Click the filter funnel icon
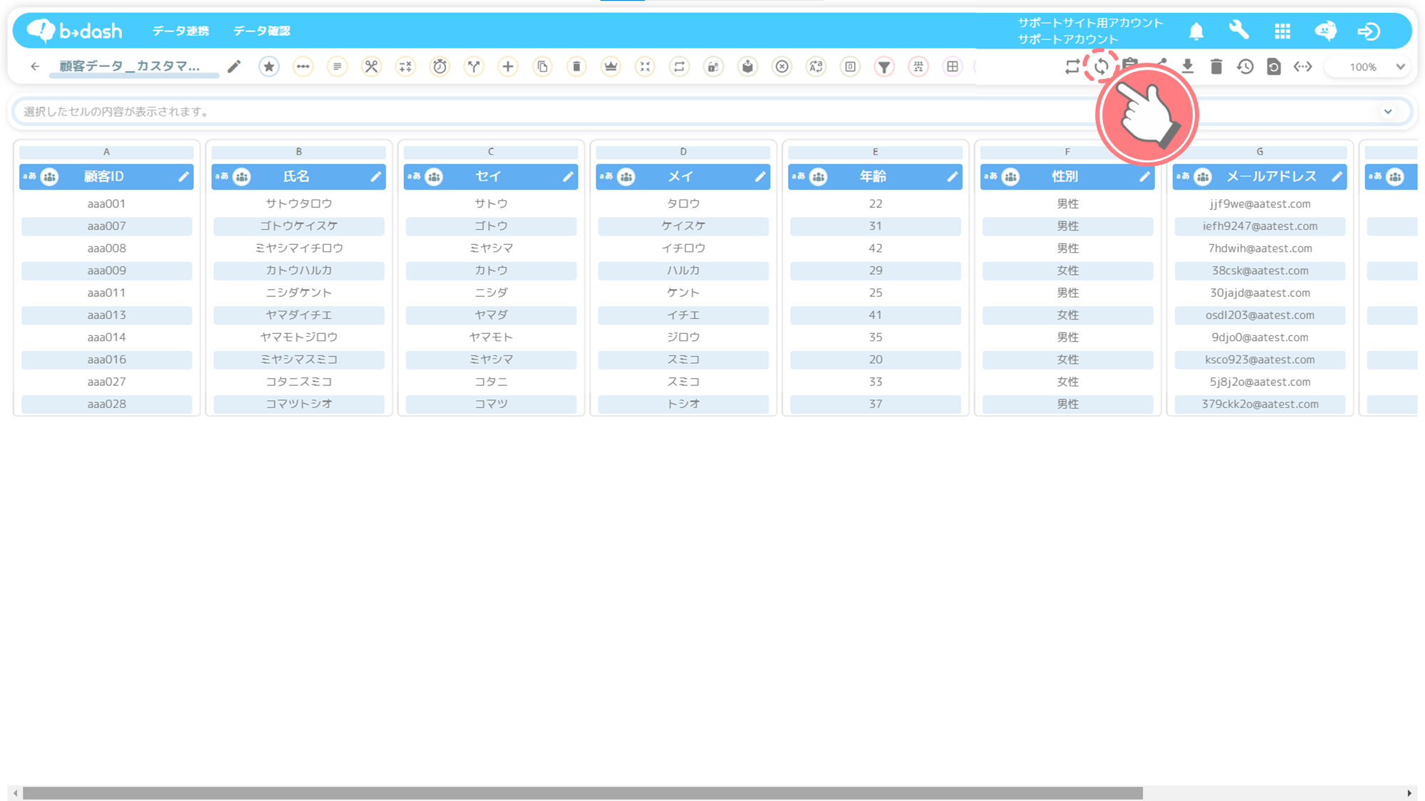This screenshot has height=801, width=1425. pos(883,67)
